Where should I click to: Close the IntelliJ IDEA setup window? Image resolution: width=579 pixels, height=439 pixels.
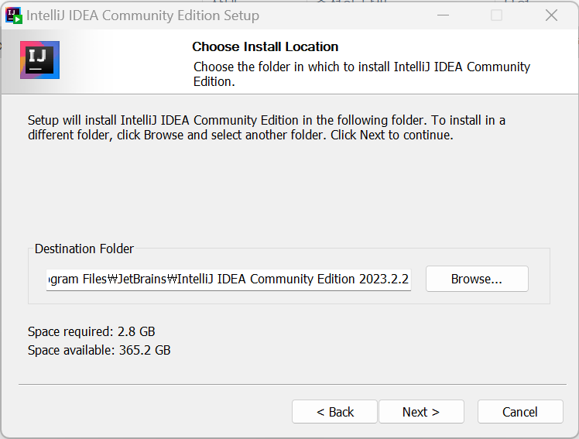(551, 15)
